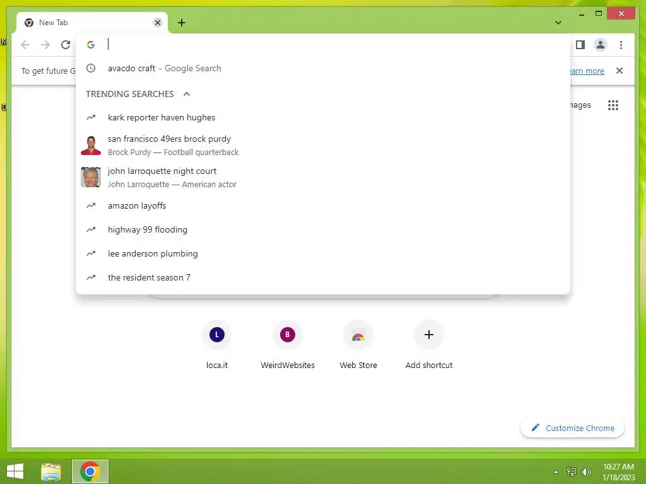Select san francisco 49ers brock purdy suggestion
Viewport: 646px width, 484px height.
pyautogui.click(x=323, y=146)
